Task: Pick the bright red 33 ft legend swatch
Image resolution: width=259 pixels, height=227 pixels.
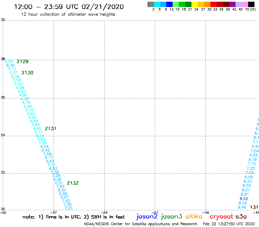Action: coord(213,4)
